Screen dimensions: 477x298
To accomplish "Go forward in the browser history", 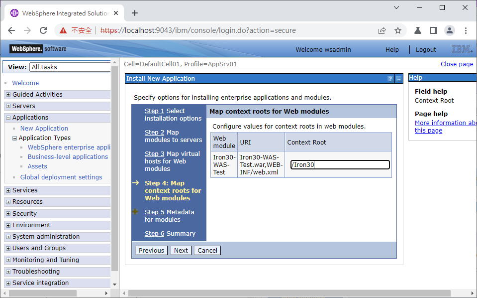I will pos(27,30).
